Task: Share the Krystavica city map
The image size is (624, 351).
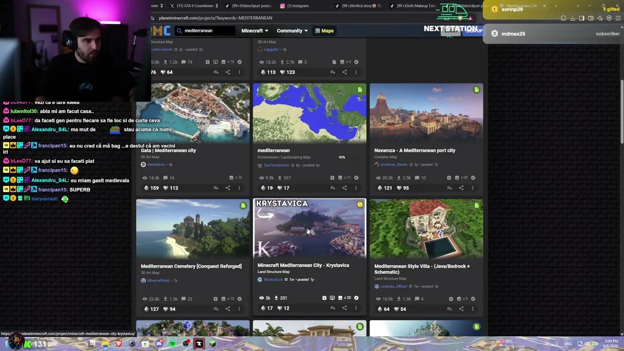Action: pos(344,308)
